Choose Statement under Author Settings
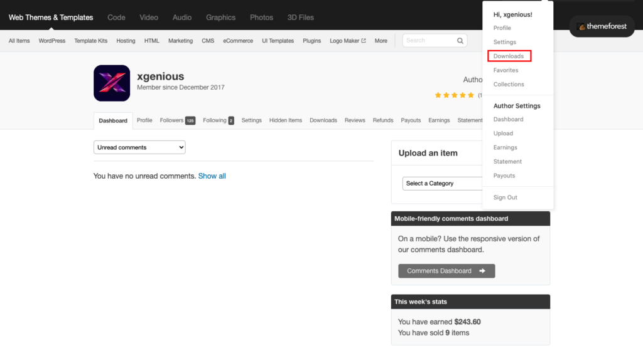Viewport: 643px width, 348px height. pyautogui.click(x=507, y=162)
